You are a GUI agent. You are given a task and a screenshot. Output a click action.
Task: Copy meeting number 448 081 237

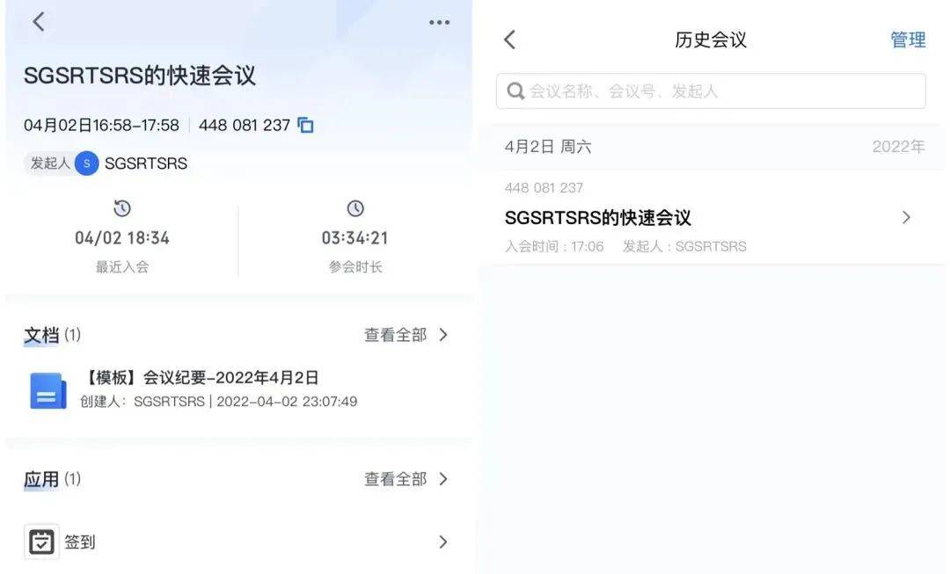(x=305, y=125)
